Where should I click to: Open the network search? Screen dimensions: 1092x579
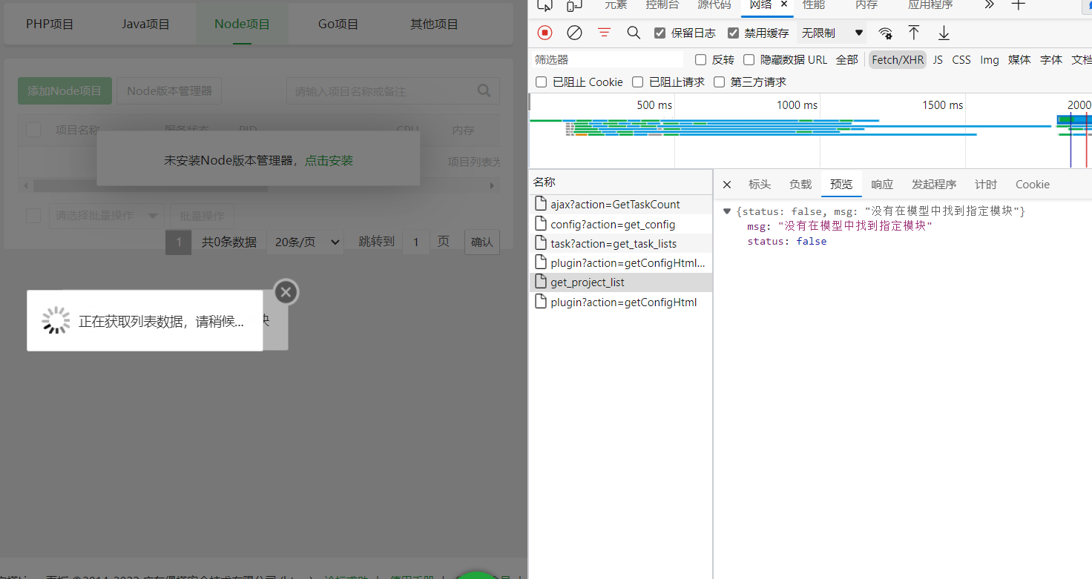click(x=634, y=33)
